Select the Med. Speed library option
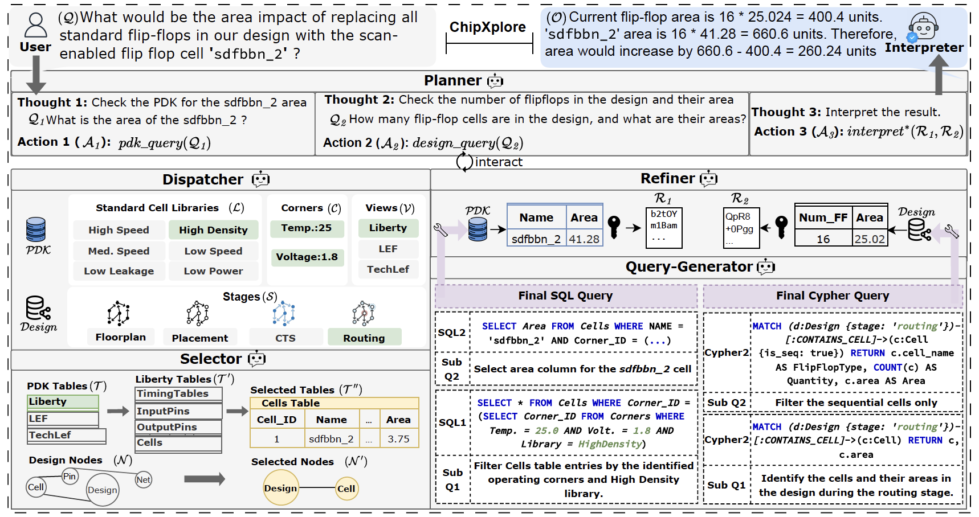Image resolution: width=979 pixels, height=517 pixels. click(x=119, y=251)
